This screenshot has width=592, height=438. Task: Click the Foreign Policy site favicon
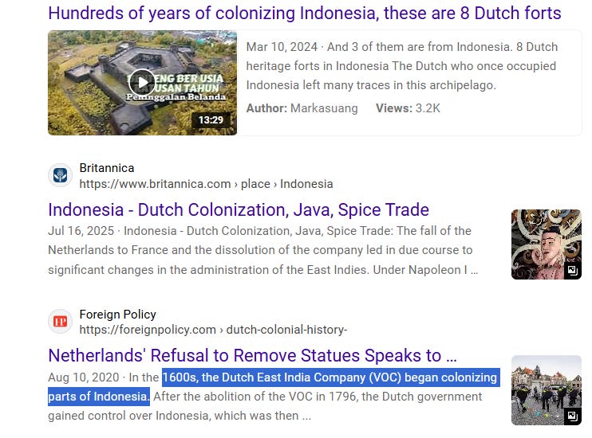tap(60, 322)
